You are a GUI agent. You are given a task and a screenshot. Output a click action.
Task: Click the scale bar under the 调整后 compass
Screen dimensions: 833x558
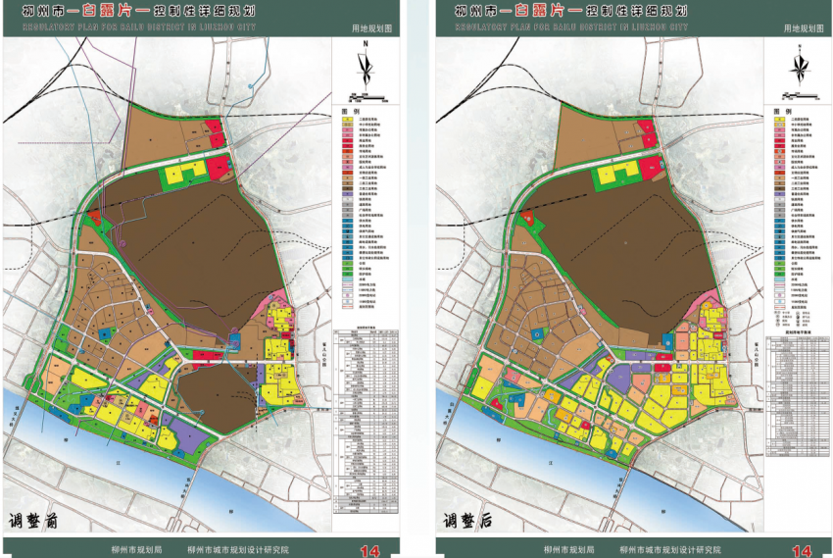tap(803, 96)
